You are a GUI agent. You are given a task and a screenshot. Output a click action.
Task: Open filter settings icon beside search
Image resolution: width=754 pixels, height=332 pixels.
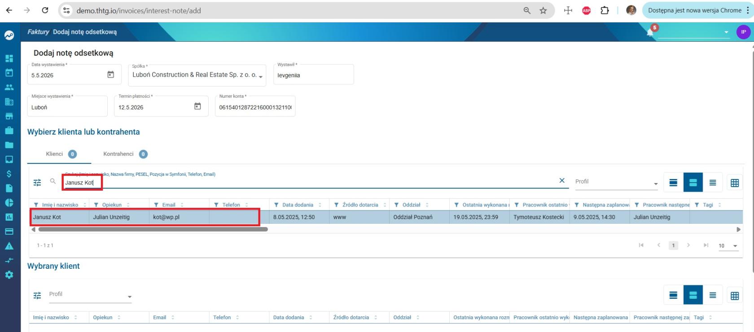click(x=37, y=182)
